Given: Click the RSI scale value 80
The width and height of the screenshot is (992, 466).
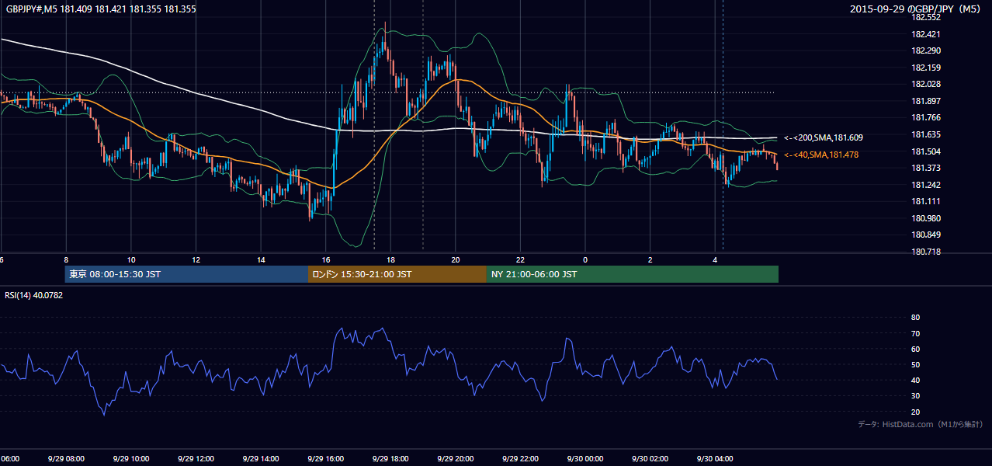Looking at the screenshot, I should [915, 318].
